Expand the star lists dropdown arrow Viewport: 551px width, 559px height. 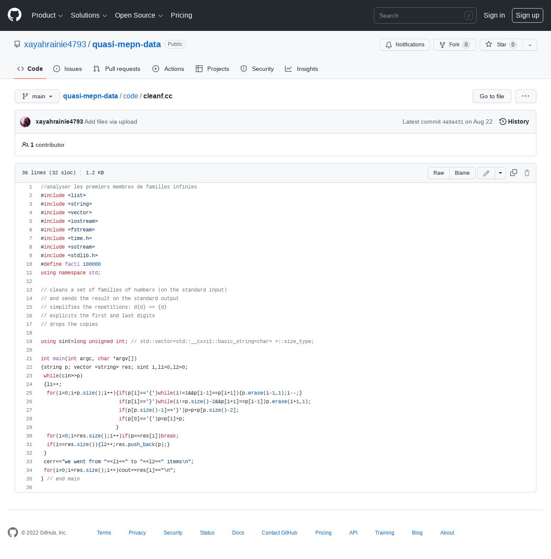(530, 45)
